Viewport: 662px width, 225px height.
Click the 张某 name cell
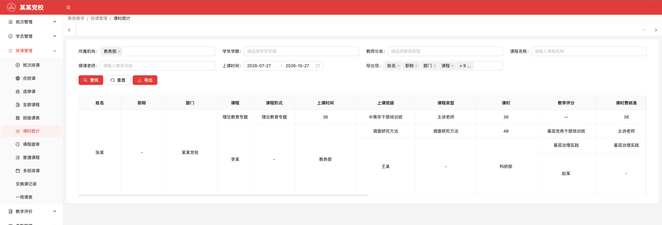(100, 152)
